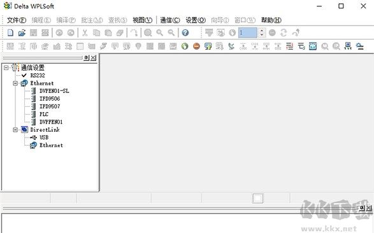Open the grayed 编辑(E) menu
The image size is (374, 233).
click(x=41, y=20)
